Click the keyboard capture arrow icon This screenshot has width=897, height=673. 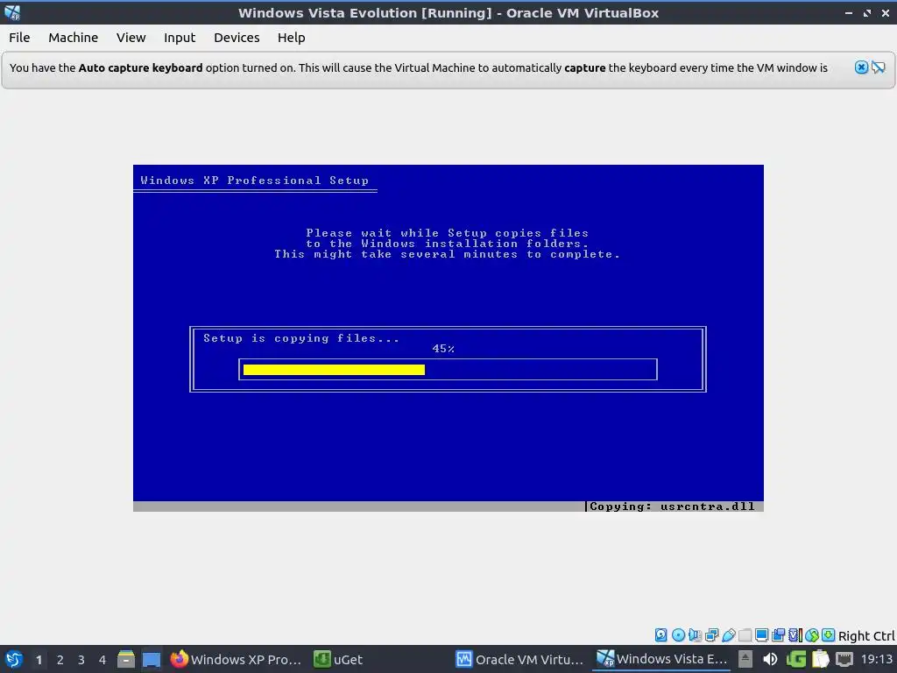coord(829,635)
